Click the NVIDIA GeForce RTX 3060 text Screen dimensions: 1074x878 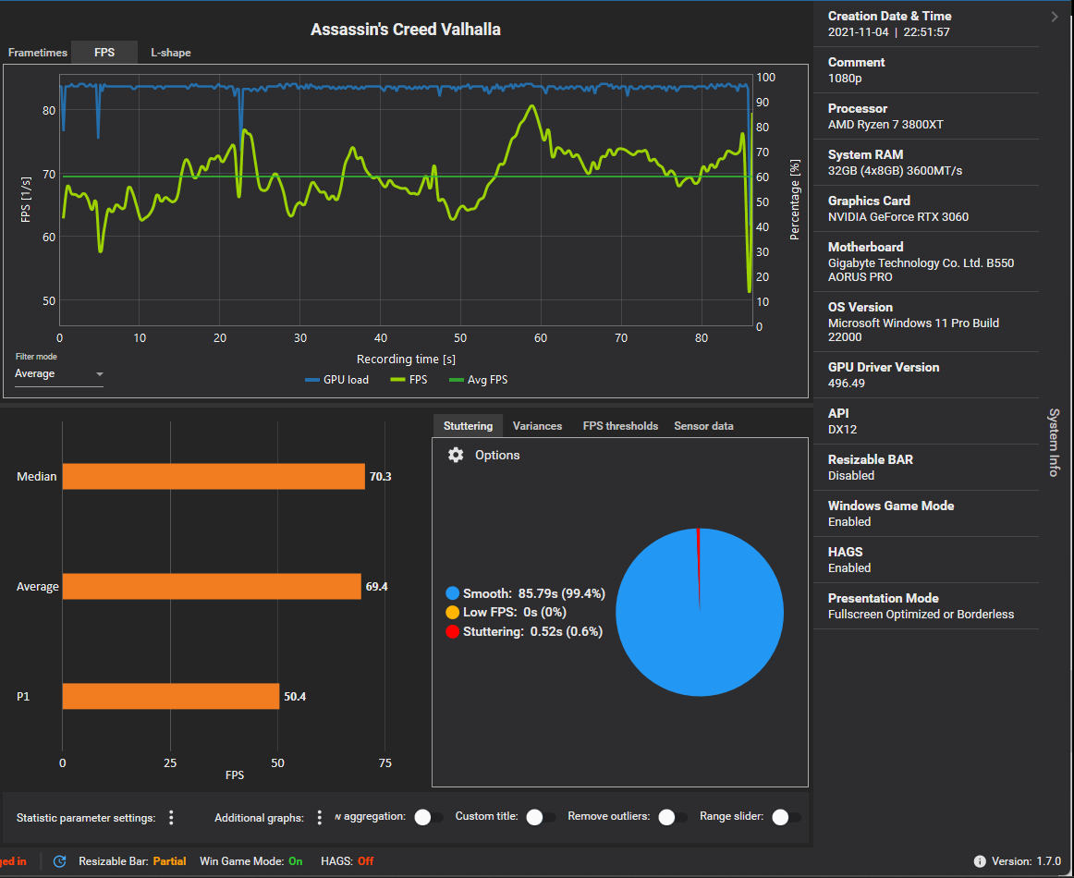[x=898, y=217]
